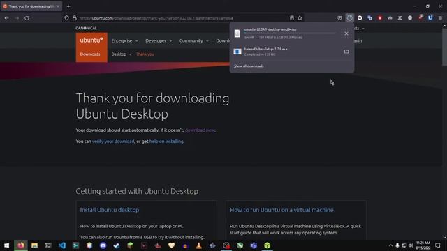Open Steam from the taskbar
447x251 pixels.
pos(117,245)
